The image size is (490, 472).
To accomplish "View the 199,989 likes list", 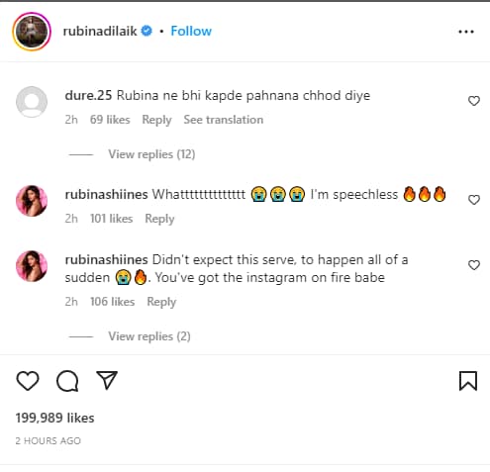I will (54, 418).
